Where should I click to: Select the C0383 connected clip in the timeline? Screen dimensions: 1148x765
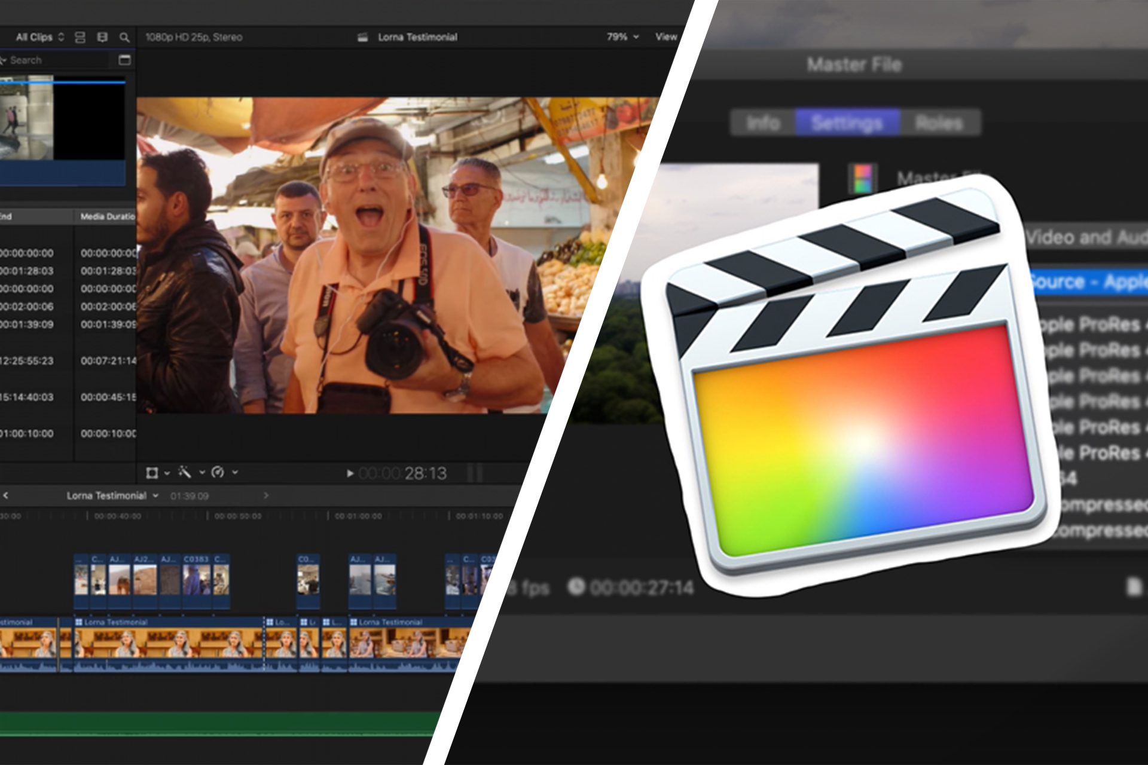(196, 582)
